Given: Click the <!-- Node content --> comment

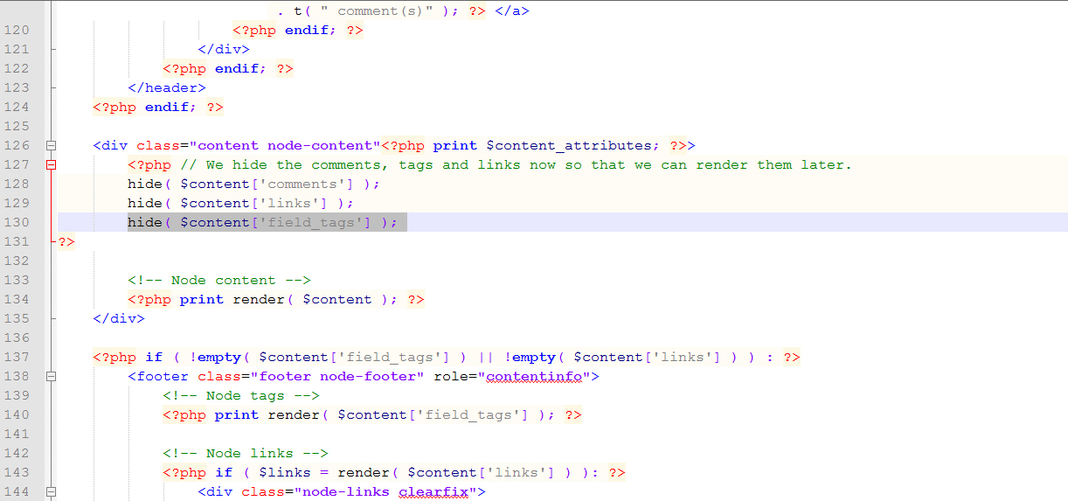Looking at the screenshot, I should coord(219,281).
